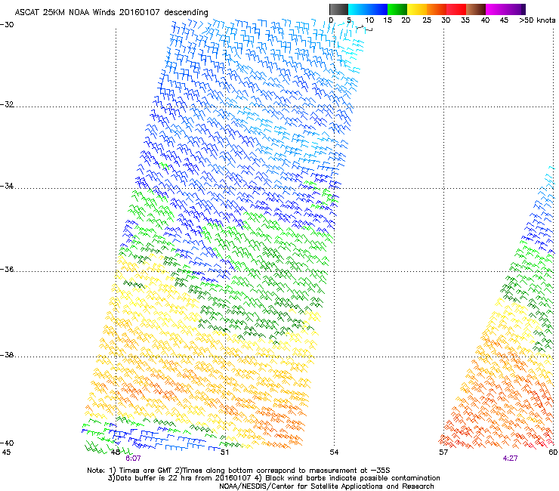Click the -32 latitude label
The height and width of the screenshot is (491, 559).
[7, 104]
